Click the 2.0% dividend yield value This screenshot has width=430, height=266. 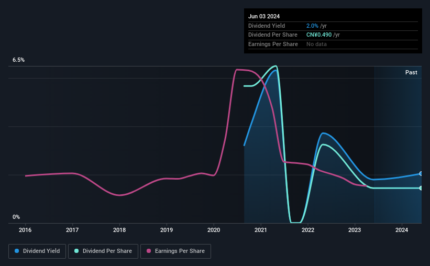tap(312, 26)
